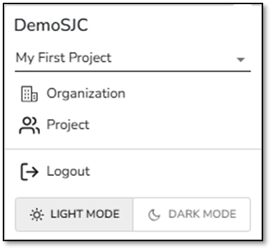Click the underline of project selector
Viewport: 272px width, 250px height.
[x=133, y=71]
